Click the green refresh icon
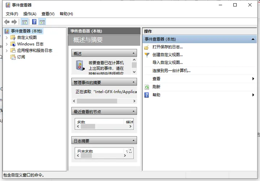The height and width of the screenshot is (181, 260). (x=147, y=87)
